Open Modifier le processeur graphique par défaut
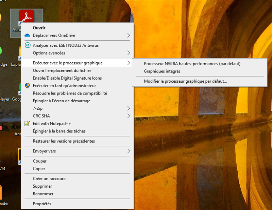 tap(185, 81)
